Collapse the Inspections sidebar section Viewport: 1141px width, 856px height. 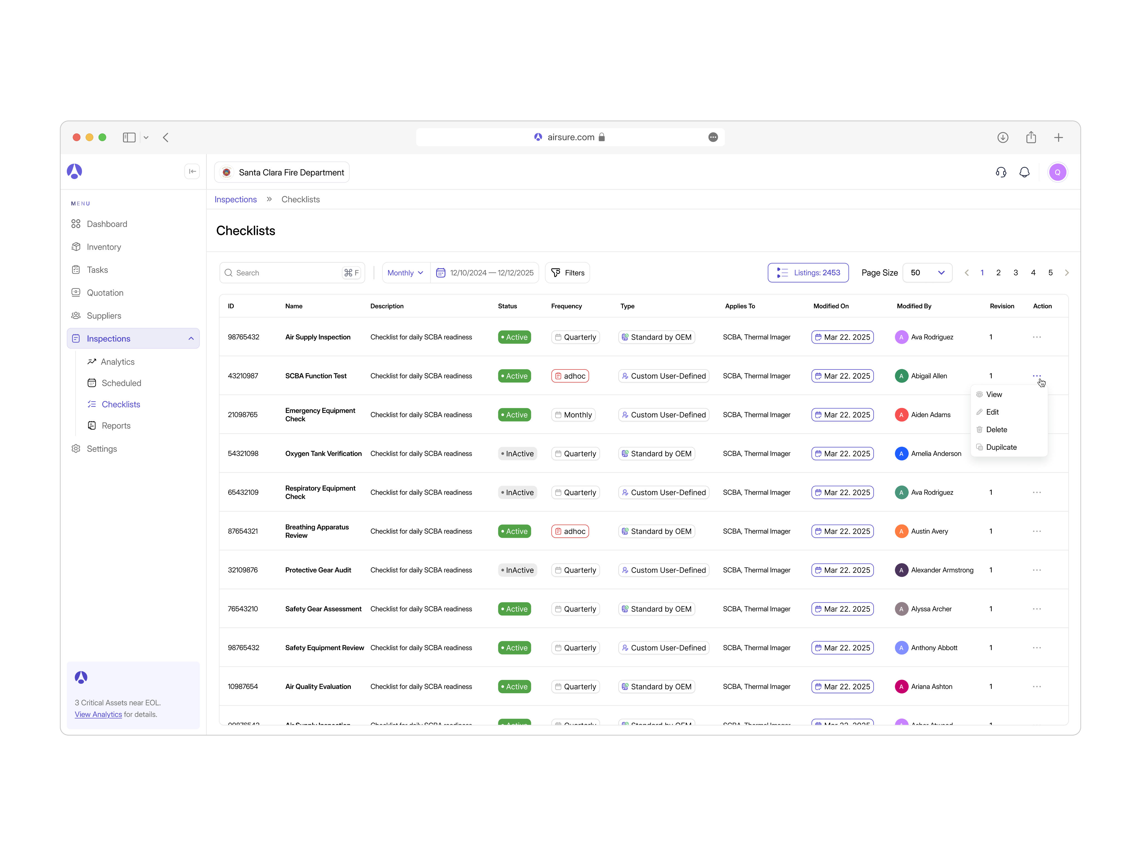pos(191,339)
